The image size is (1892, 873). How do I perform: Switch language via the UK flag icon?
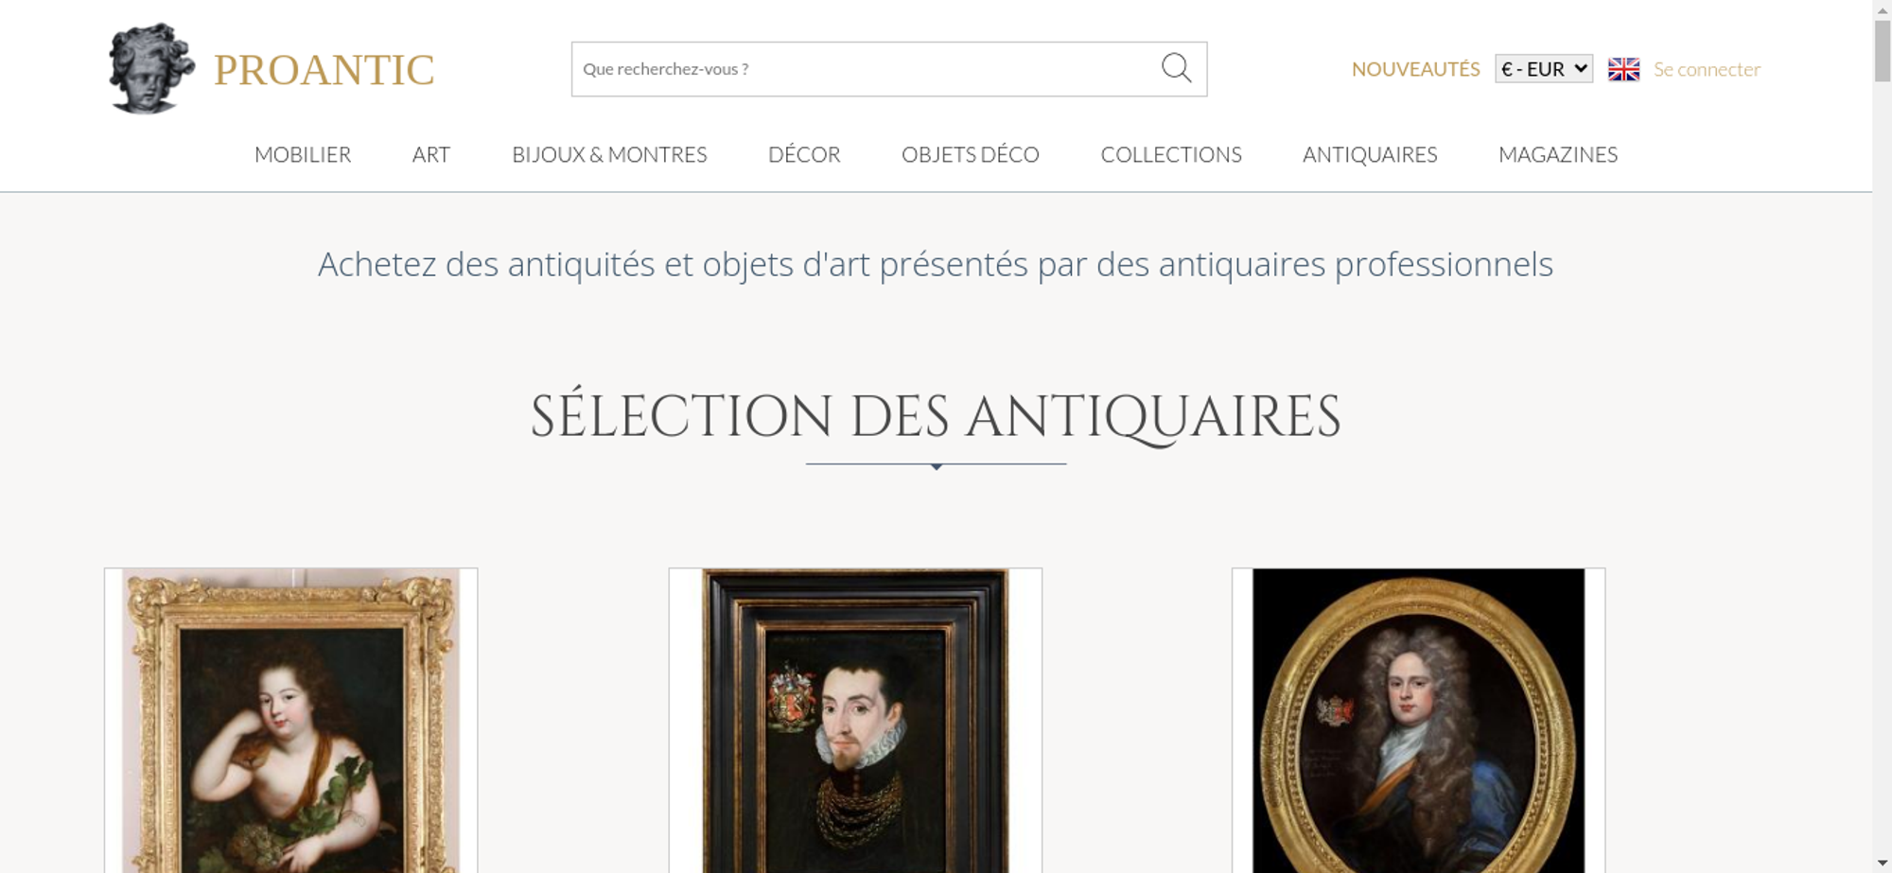pos(1623,69)
